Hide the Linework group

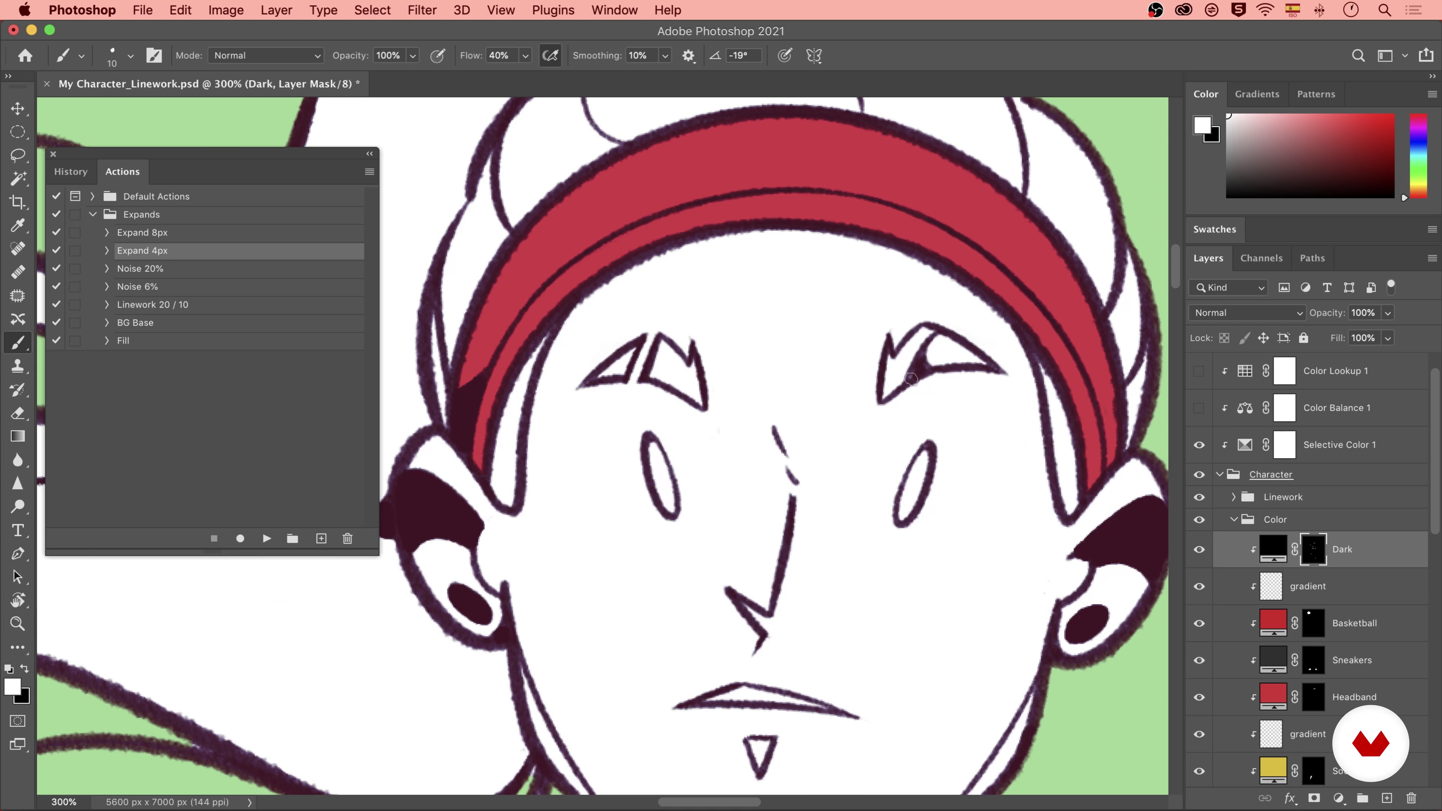pos(1199,497)
